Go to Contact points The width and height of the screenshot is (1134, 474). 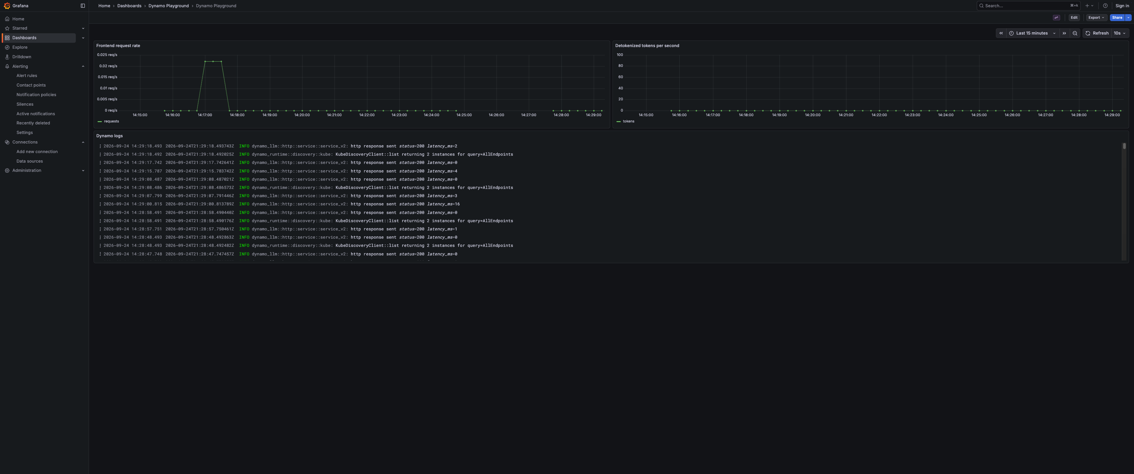[x=31, y=85]
